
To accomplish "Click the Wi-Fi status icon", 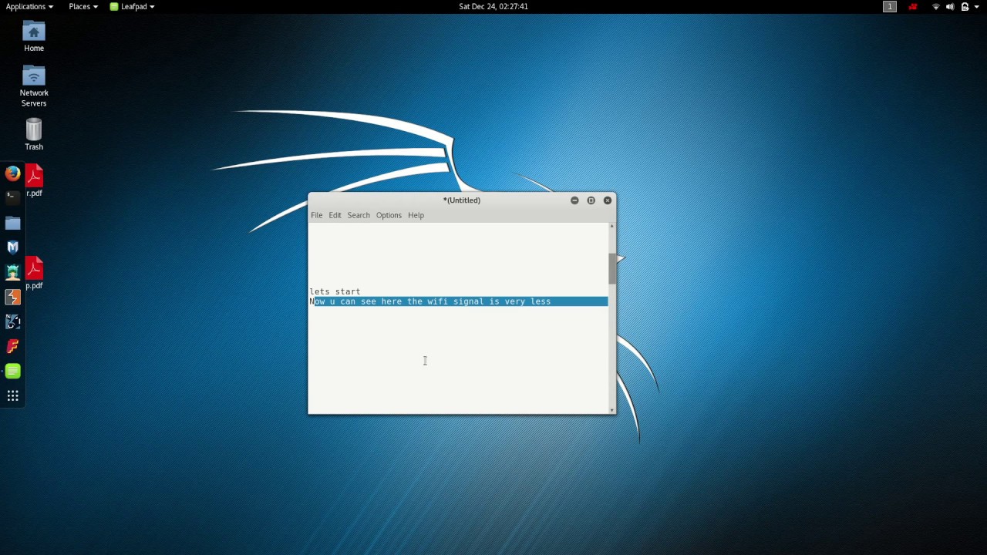I will click(936, 6).
